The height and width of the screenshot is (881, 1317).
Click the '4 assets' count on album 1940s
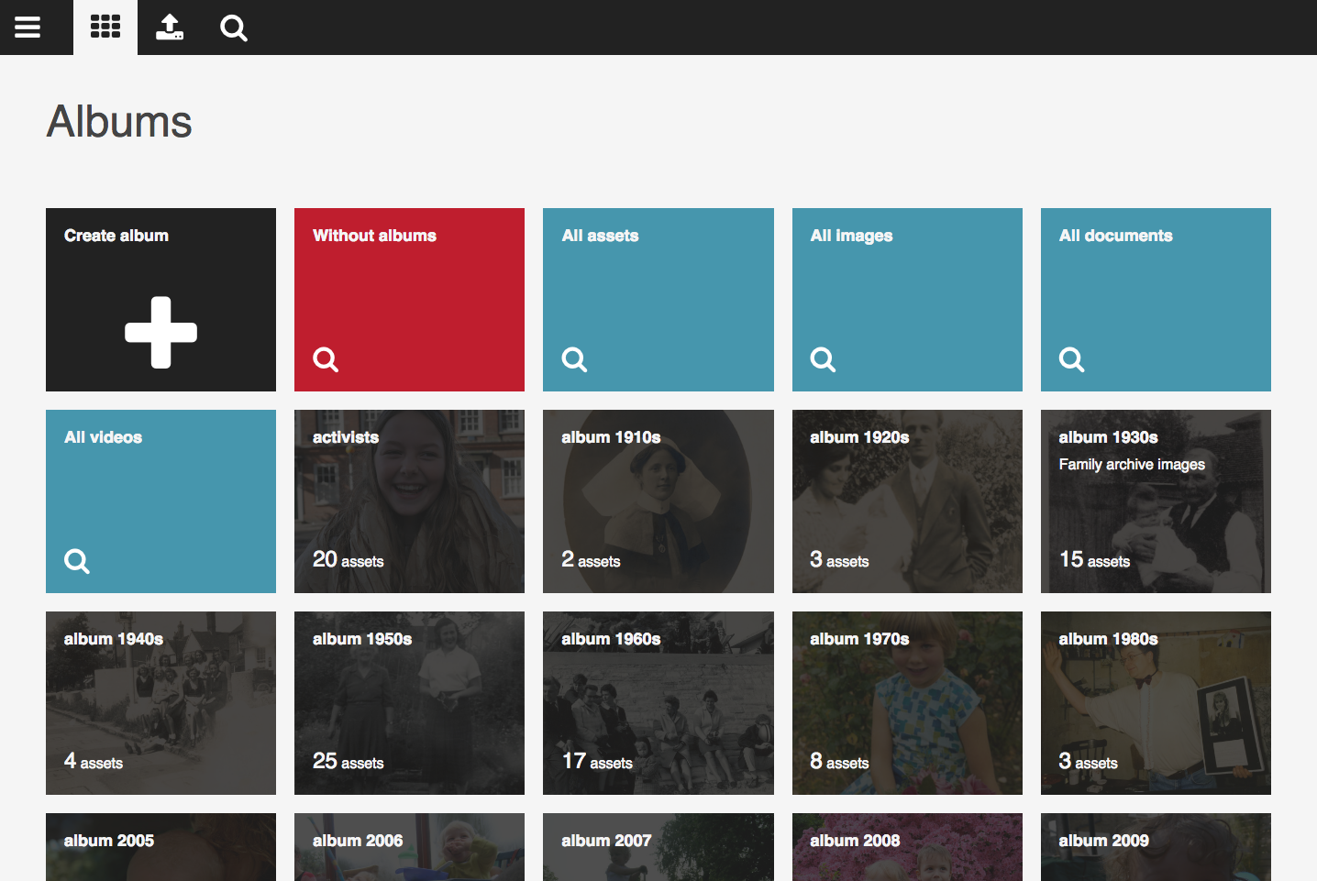pos(94,761)
